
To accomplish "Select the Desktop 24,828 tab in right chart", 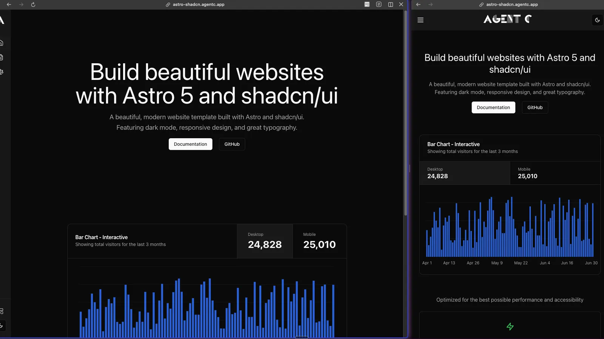I will [465, 173].
